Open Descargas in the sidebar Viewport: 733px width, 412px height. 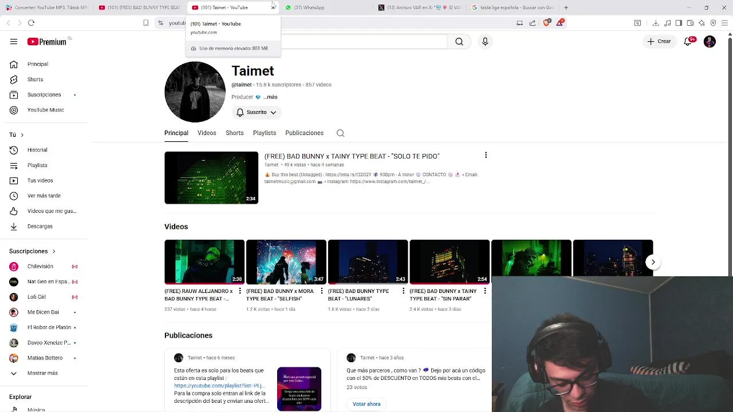tap(40, 226)
